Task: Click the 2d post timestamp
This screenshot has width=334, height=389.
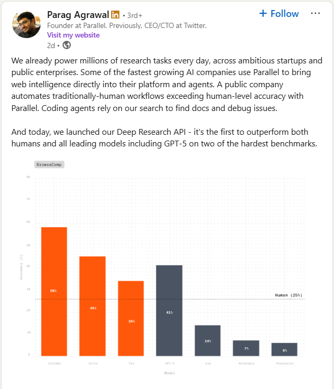Action: coord(51,45)
